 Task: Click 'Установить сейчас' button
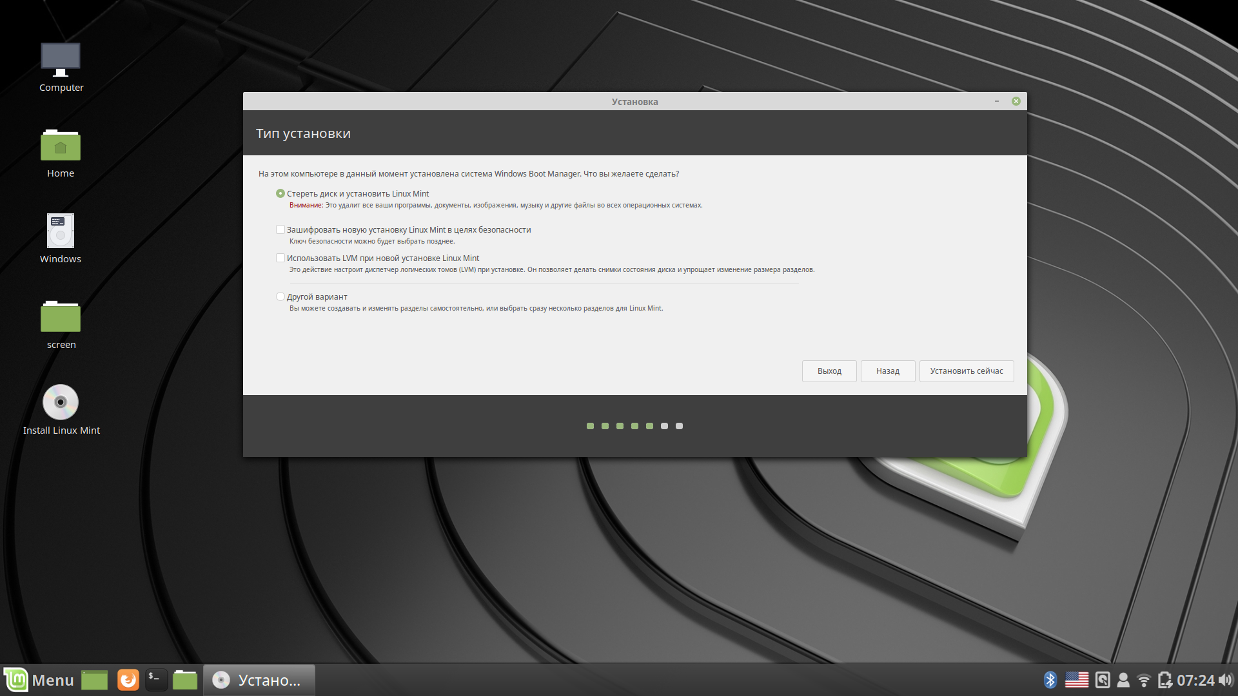click(967, 371)
